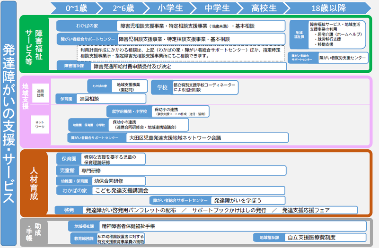Select the 中学生 arrow header
379x248 pixels.
pos(217,8)
